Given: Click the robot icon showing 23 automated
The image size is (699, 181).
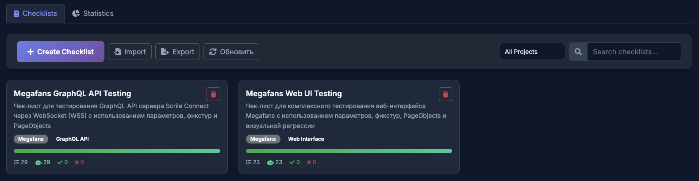Looking at the screenshot, I should tap(270, 162).
